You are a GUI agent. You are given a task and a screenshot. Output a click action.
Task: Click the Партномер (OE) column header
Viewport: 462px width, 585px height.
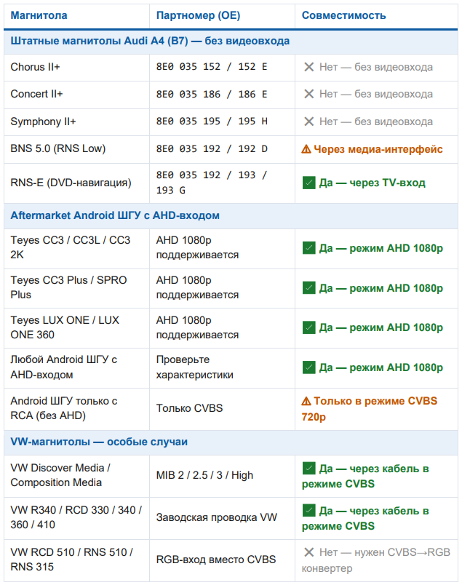[198, 16]
